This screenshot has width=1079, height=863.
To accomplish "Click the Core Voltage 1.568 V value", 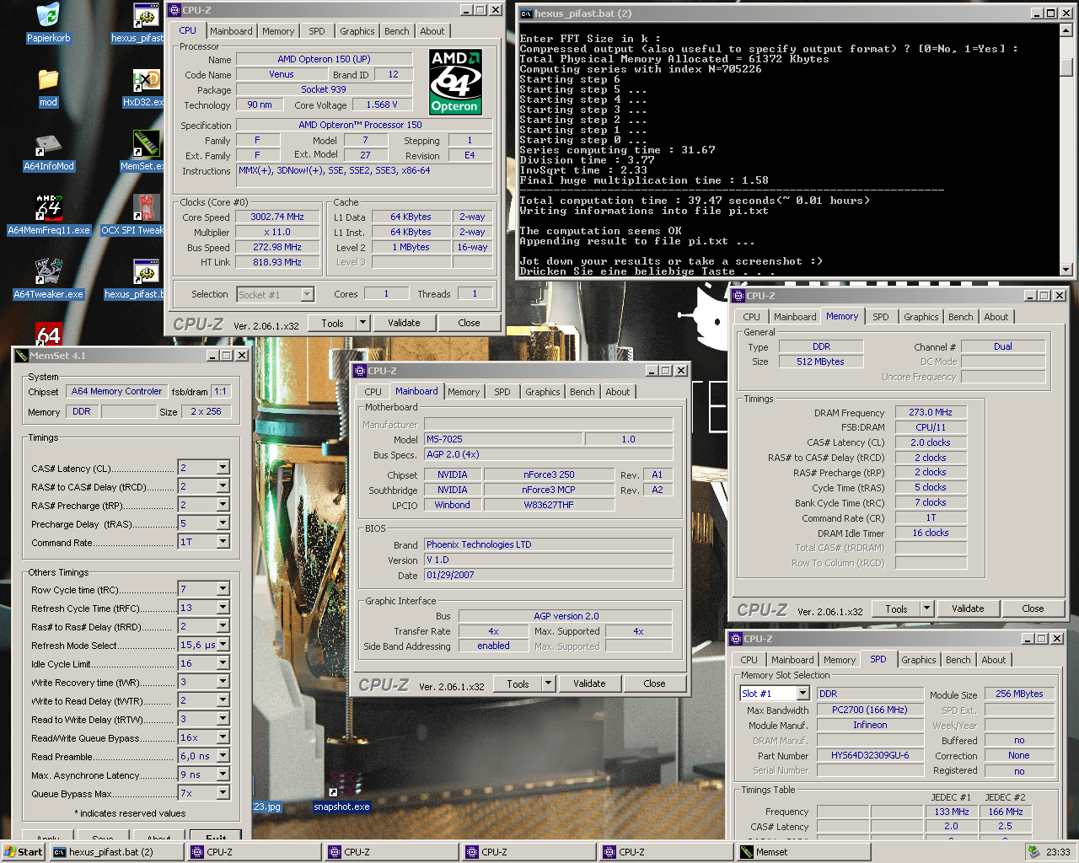I will 382,105.
